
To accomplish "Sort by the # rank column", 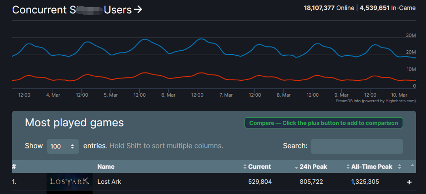I will (14, 167).
